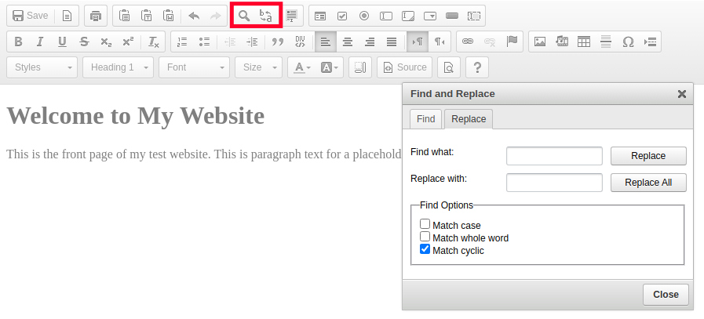Viewport: 704px width, 319px height.
Task: Toggle subscript formatting
Action: pyautogui.click(x=106, y=42)
